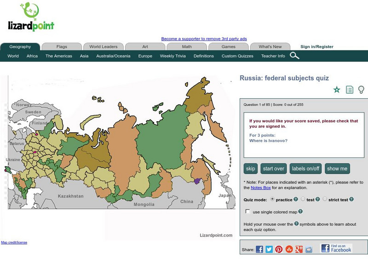Screen dimensions: 368x259
Task: Click the show me button
Action: [337, 169]
